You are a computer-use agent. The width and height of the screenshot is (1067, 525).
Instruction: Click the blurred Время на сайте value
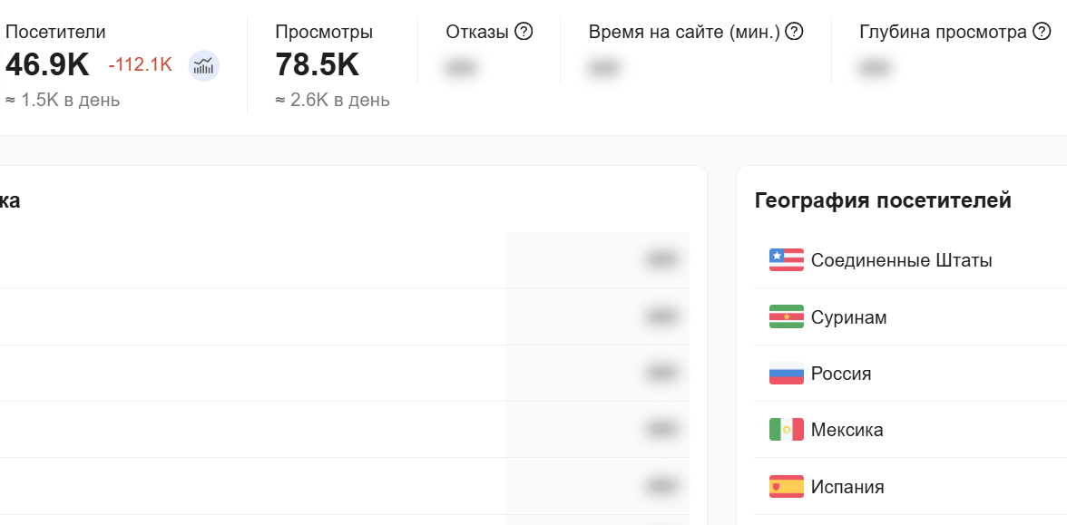603,68
